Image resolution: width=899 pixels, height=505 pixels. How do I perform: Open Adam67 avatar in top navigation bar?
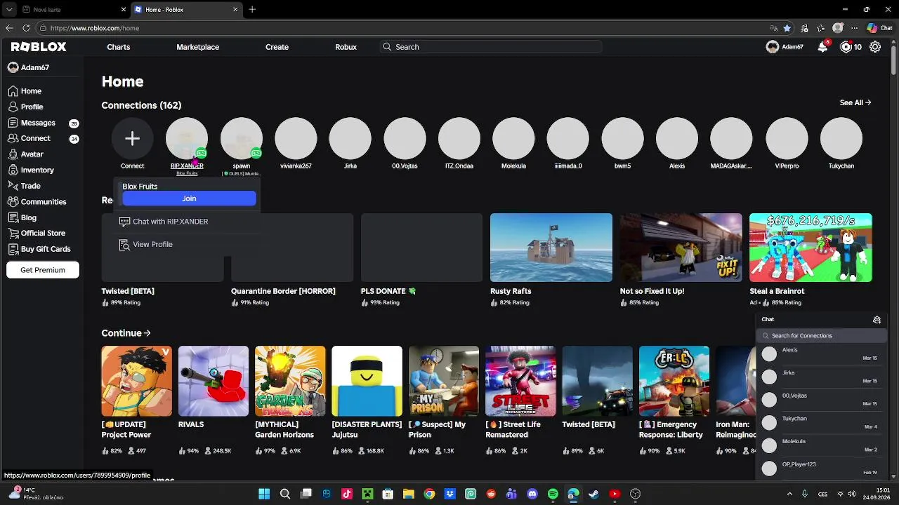(x=772, y=47)
